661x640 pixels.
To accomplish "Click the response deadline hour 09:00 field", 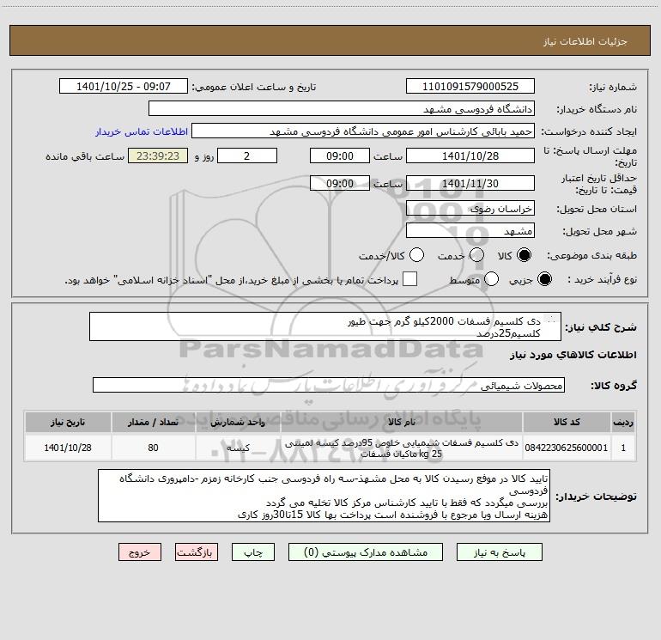I will [x=340, y=155].
